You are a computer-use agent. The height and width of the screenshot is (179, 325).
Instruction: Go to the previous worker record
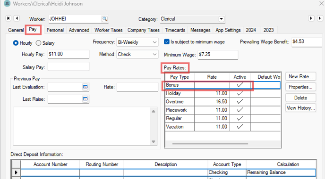pyautogui.click(x=17, y=18)
